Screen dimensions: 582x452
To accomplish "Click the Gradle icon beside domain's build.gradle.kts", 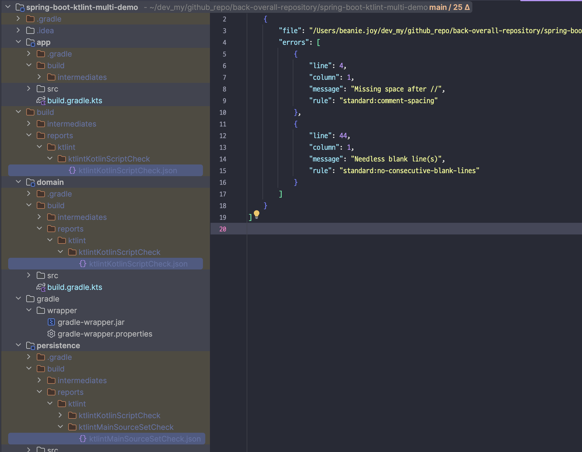I will click(41, 287).
